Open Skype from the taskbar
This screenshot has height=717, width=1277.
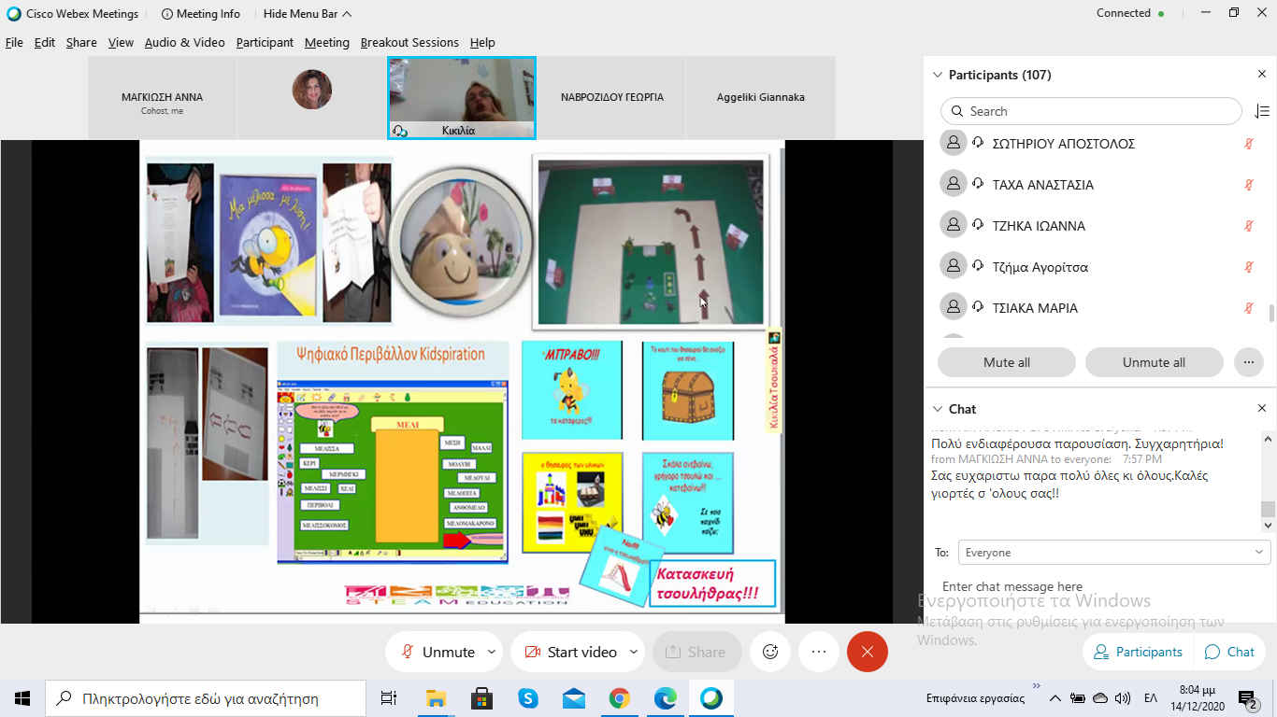click(x=527, y=698)
